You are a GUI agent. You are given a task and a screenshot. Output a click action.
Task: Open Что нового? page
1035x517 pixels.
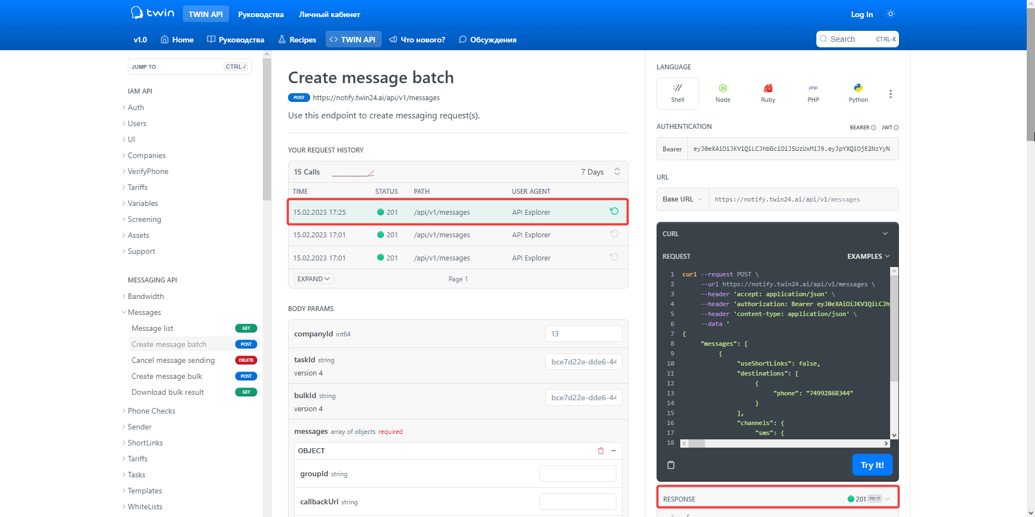tap(417, 40)
